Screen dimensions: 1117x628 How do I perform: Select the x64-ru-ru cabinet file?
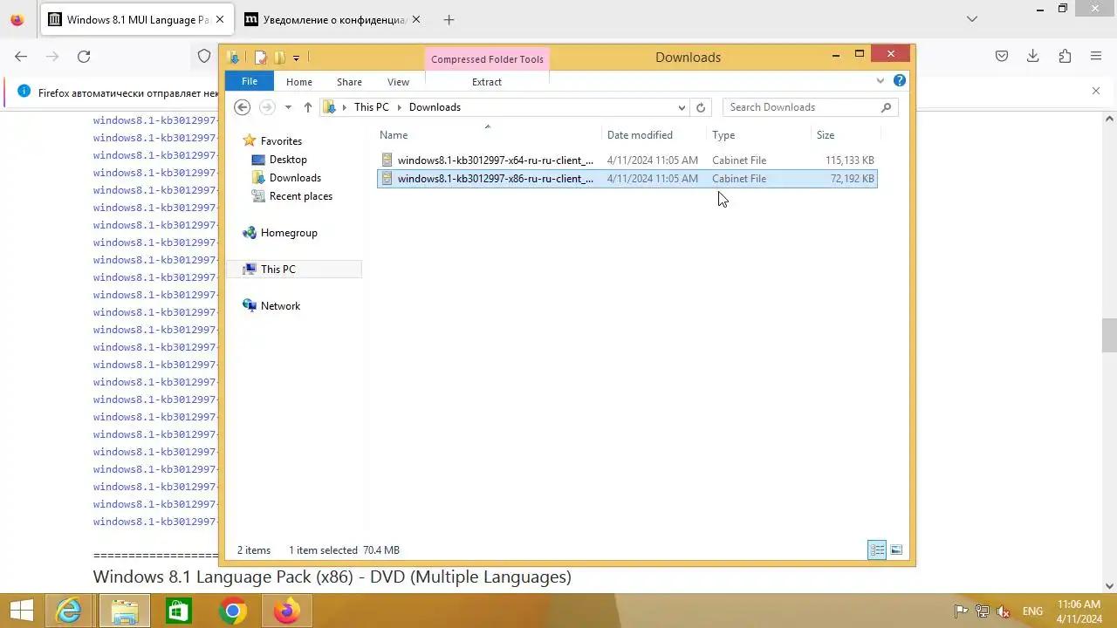click(x=627, y=160)
